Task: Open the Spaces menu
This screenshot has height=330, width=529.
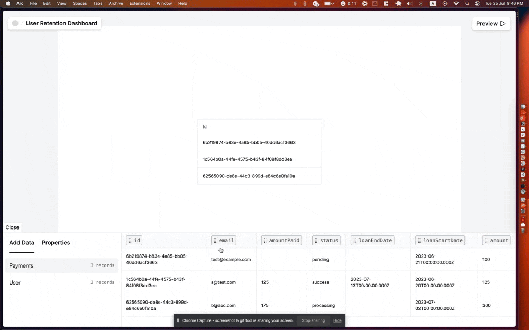Action: (79, 3)
